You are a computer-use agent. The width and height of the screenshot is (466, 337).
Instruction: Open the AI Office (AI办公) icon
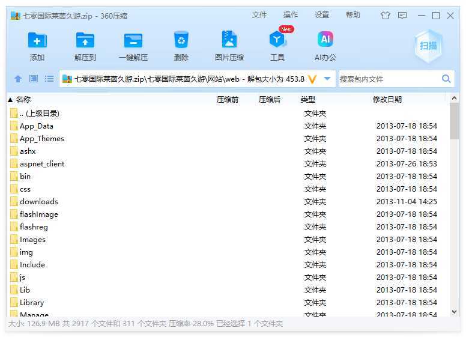coord(325,41)
